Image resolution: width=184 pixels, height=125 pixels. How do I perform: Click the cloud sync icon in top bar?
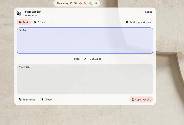[x=80, y=3]
